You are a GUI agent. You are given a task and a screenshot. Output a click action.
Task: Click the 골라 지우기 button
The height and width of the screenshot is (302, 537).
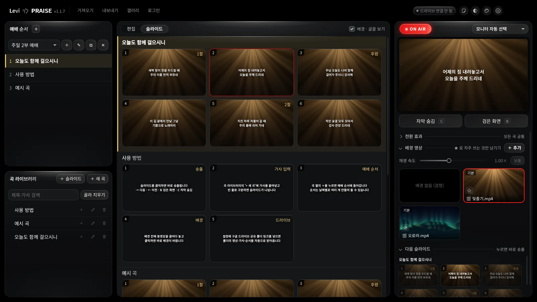[x=94, y=195]
